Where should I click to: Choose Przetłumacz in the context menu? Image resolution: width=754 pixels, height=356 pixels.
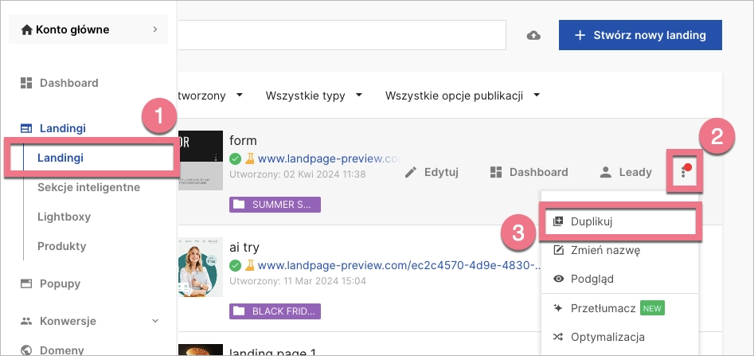pyautogui.click(x=603, y=308)
